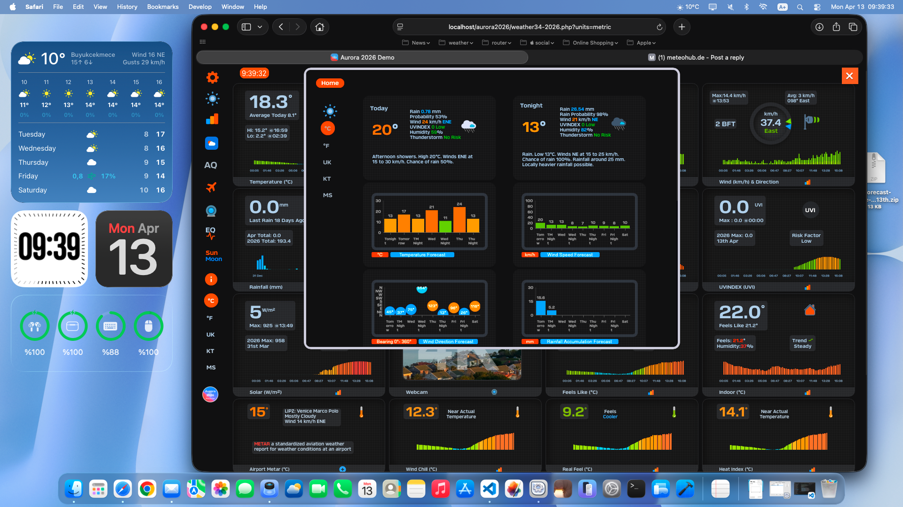Click the keyboard battery ring showing %88

pos(111,326)
